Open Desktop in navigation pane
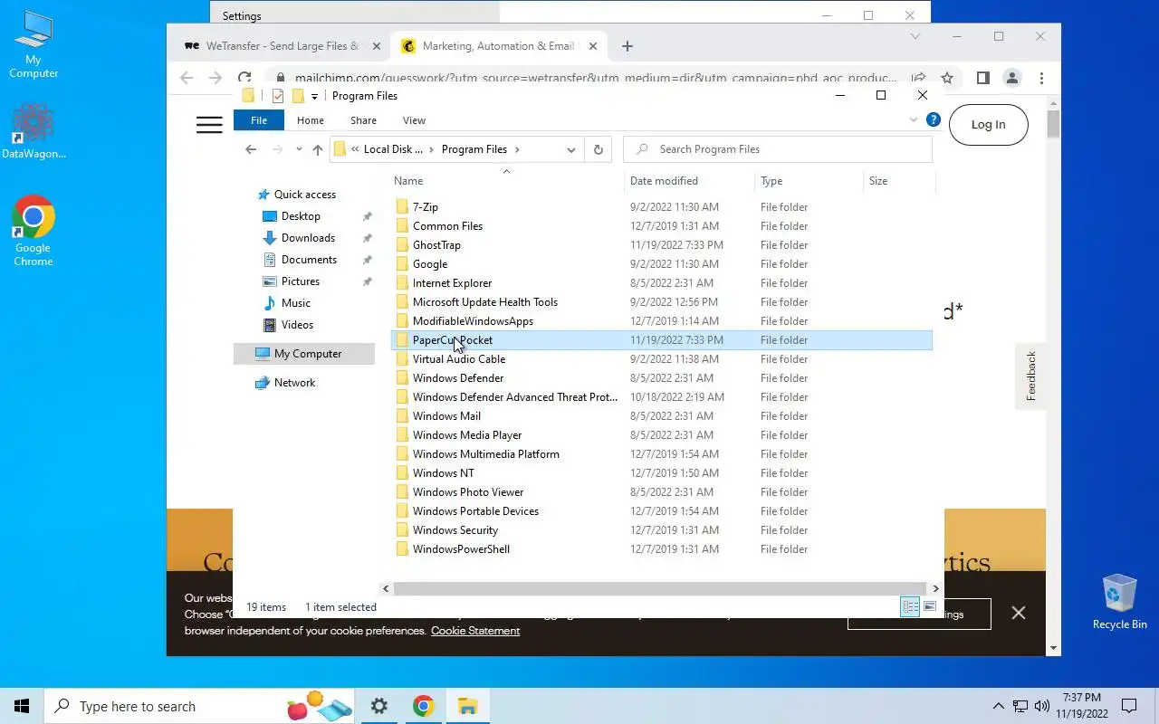This screenshot has height=724, width=1159. pos(301,216)
